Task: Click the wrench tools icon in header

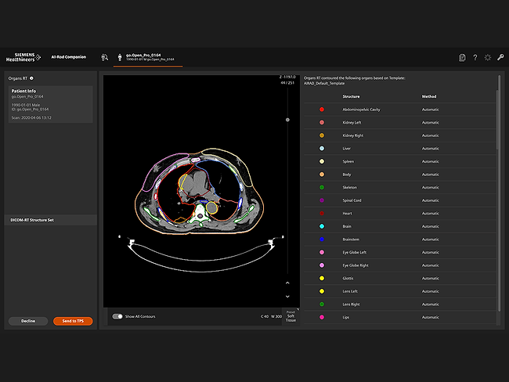Action: pos(500,57)
